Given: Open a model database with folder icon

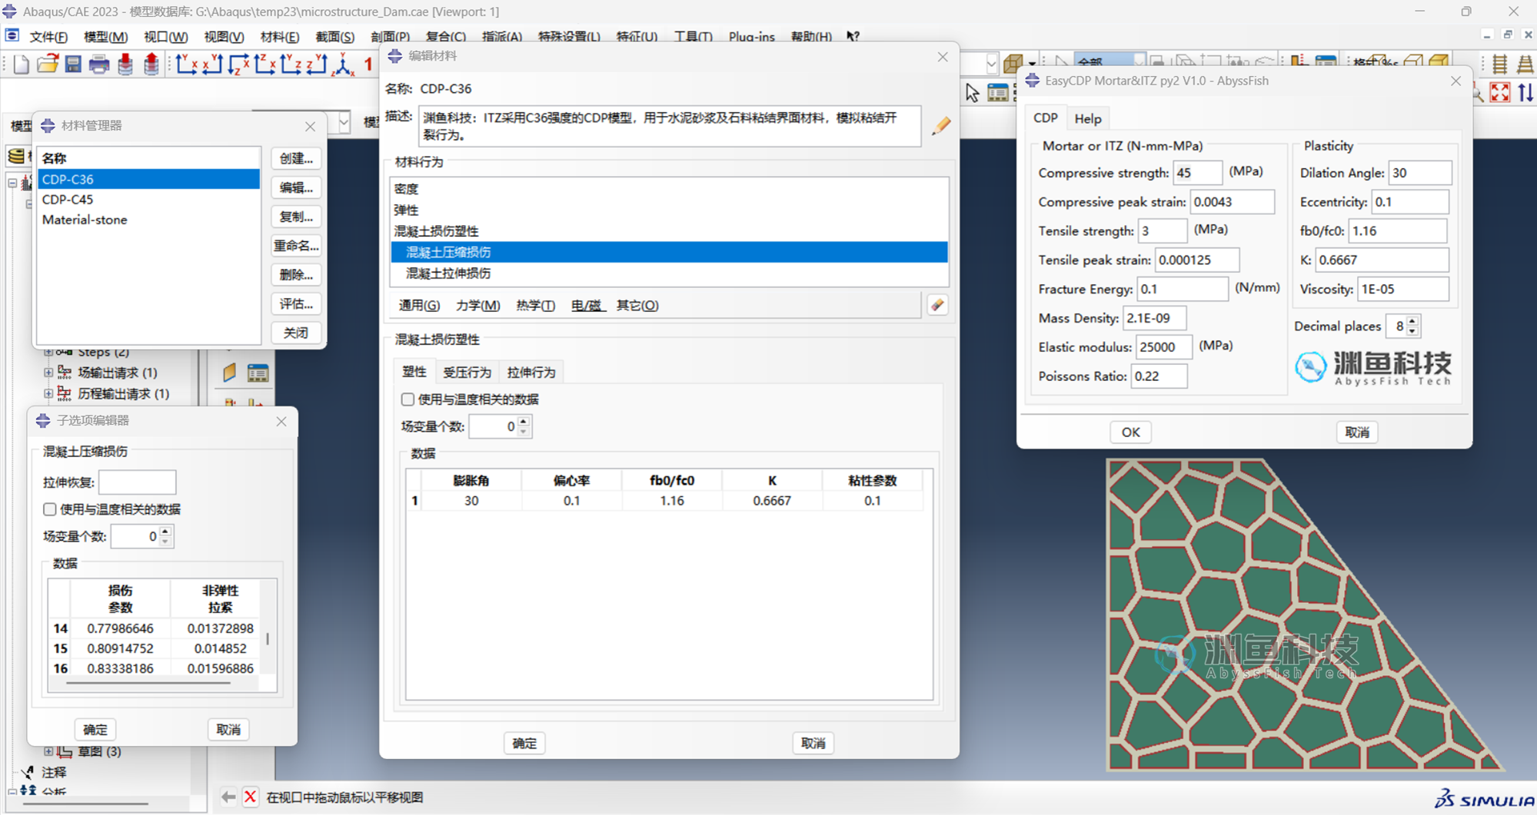Looking at the screenshot, I should point(48,65).
